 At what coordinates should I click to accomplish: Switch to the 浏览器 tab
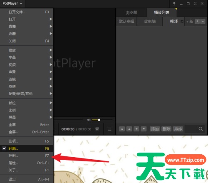point(131,12)
